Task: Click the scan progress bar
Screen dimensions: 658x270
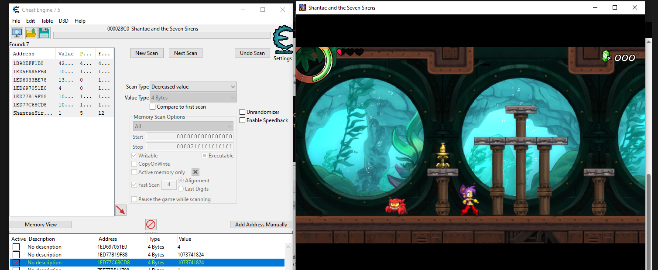Action: 161,35
